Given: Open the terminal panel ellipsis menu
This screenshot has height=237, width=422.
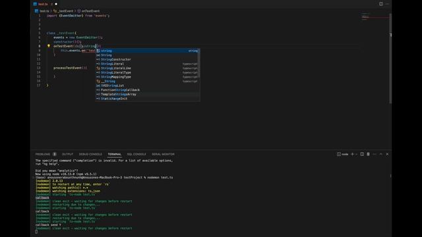Looking at the screenshot, I should point(375,154).
